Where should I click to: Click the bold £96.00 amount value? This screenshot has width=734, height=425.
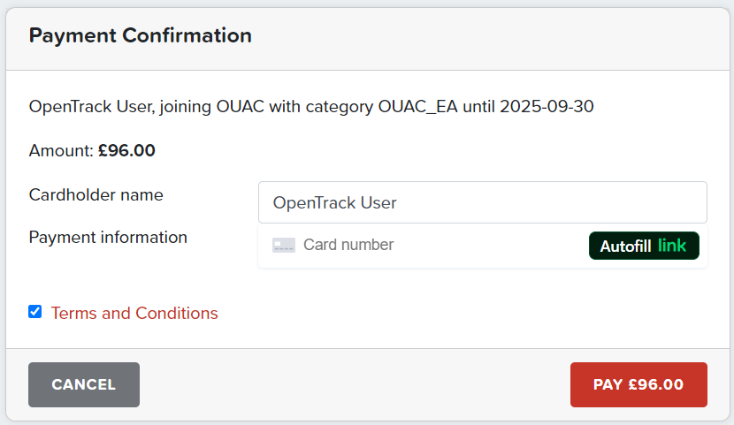click(126, 150)
